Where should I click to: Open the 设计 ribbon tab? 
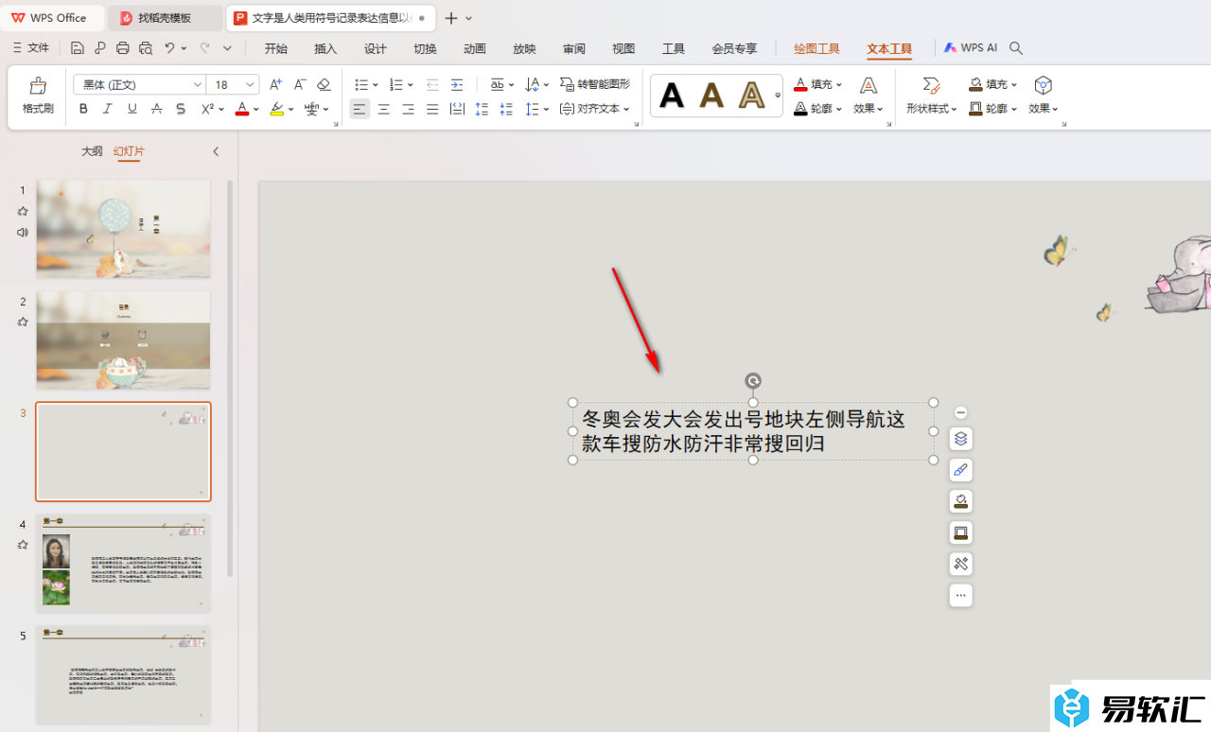point(376,48)
